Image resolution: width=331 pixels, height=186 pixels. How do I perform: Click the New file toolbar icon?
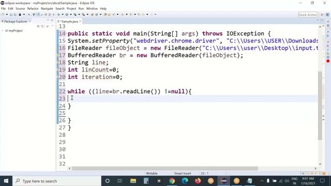(x=3, y=14)
